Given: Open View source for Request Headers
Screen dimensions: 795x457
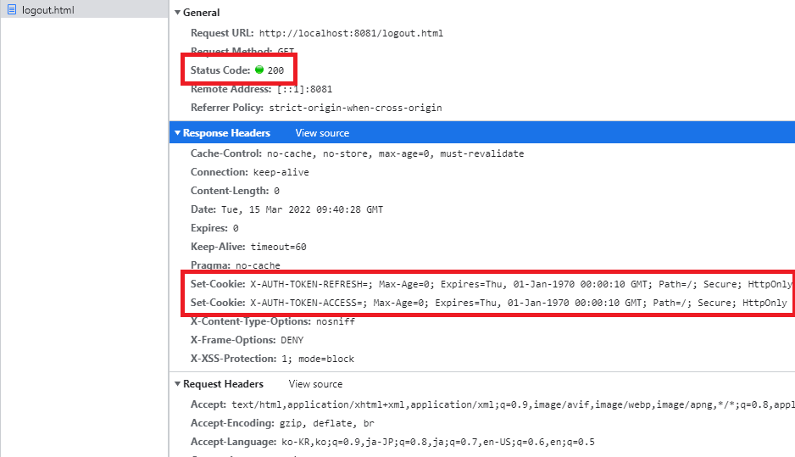Looking at the screenshot, I should click(x=315, y=384).
